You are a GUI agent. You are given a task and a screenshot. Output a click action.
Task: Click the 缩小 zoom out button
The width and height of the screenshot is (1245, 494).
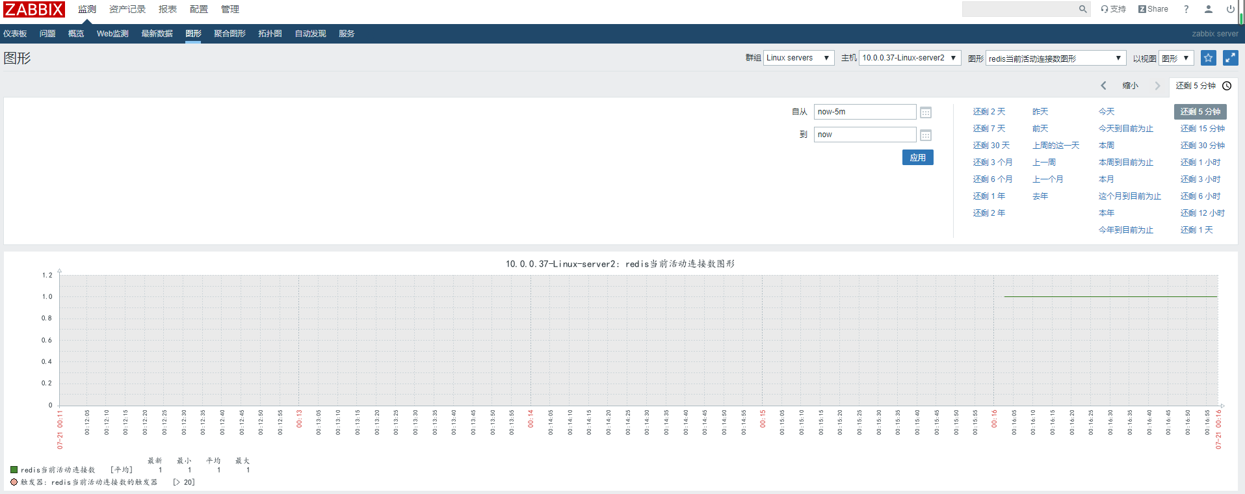[x=1131, y=86]
